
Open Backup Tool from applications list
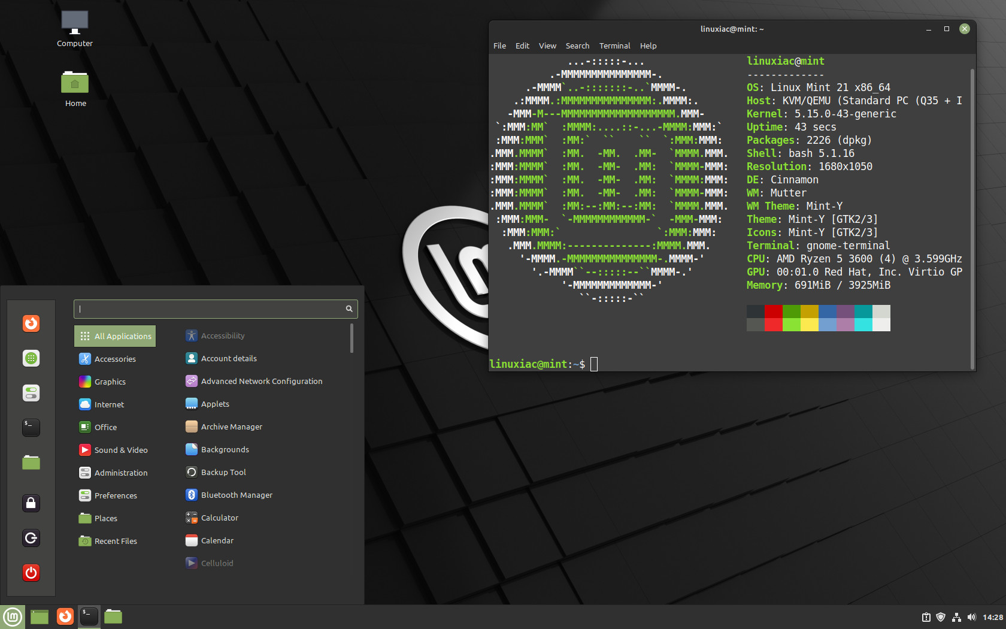click(x=216, y=472)
